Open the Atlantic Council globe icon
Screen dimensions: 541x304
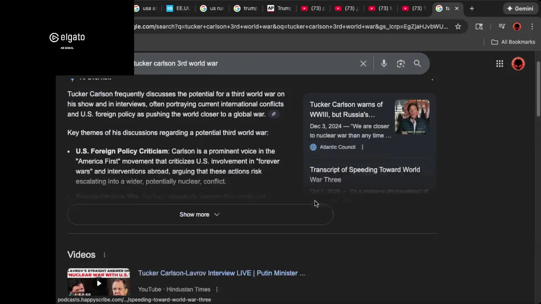[313, 147]
